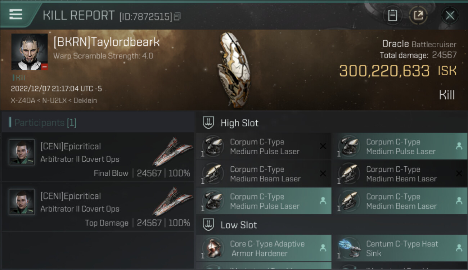The height and width of the screenshot is (270, 468).
Task: Click the destroyed X mark on first Pulse Laser
Action: click(x=323, y=146)
